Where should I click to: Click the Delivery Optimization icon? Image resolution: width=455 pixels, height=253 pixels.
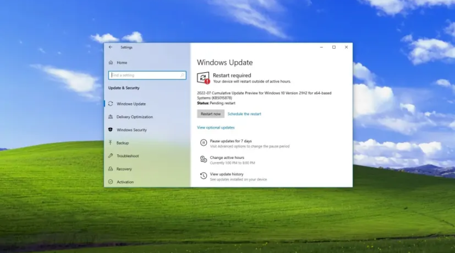click(111, 117)
